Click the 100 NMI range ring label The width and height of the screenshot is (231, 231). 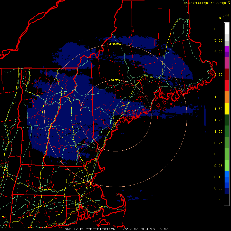coord(115,44)
